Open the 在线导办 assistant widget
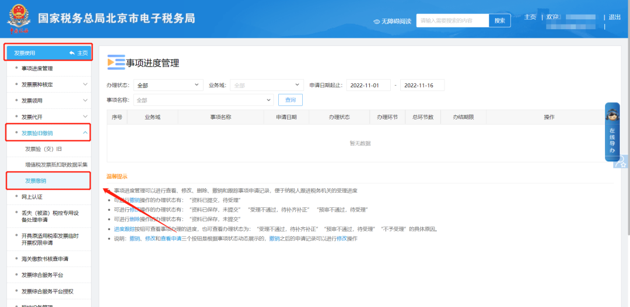Screen dimensions: 630x307 point(612,132)
